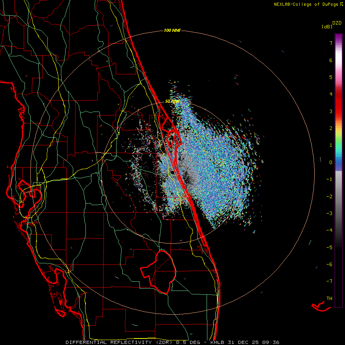Click the 5 value on the dB scale

pos(331,77)
